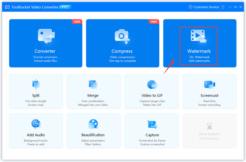Minimize the ToolRocket window
Viewport: 246px width, 162px height.
pos(230,7)
